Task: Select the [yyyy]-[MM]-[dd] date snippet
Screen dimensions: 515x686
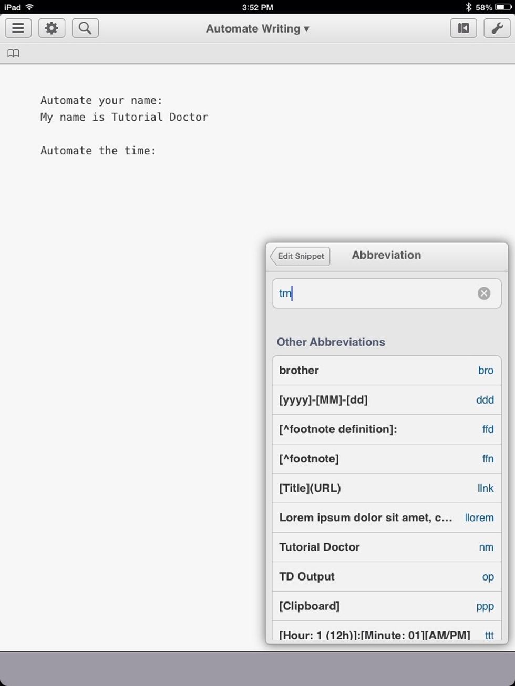Action: 386,400
